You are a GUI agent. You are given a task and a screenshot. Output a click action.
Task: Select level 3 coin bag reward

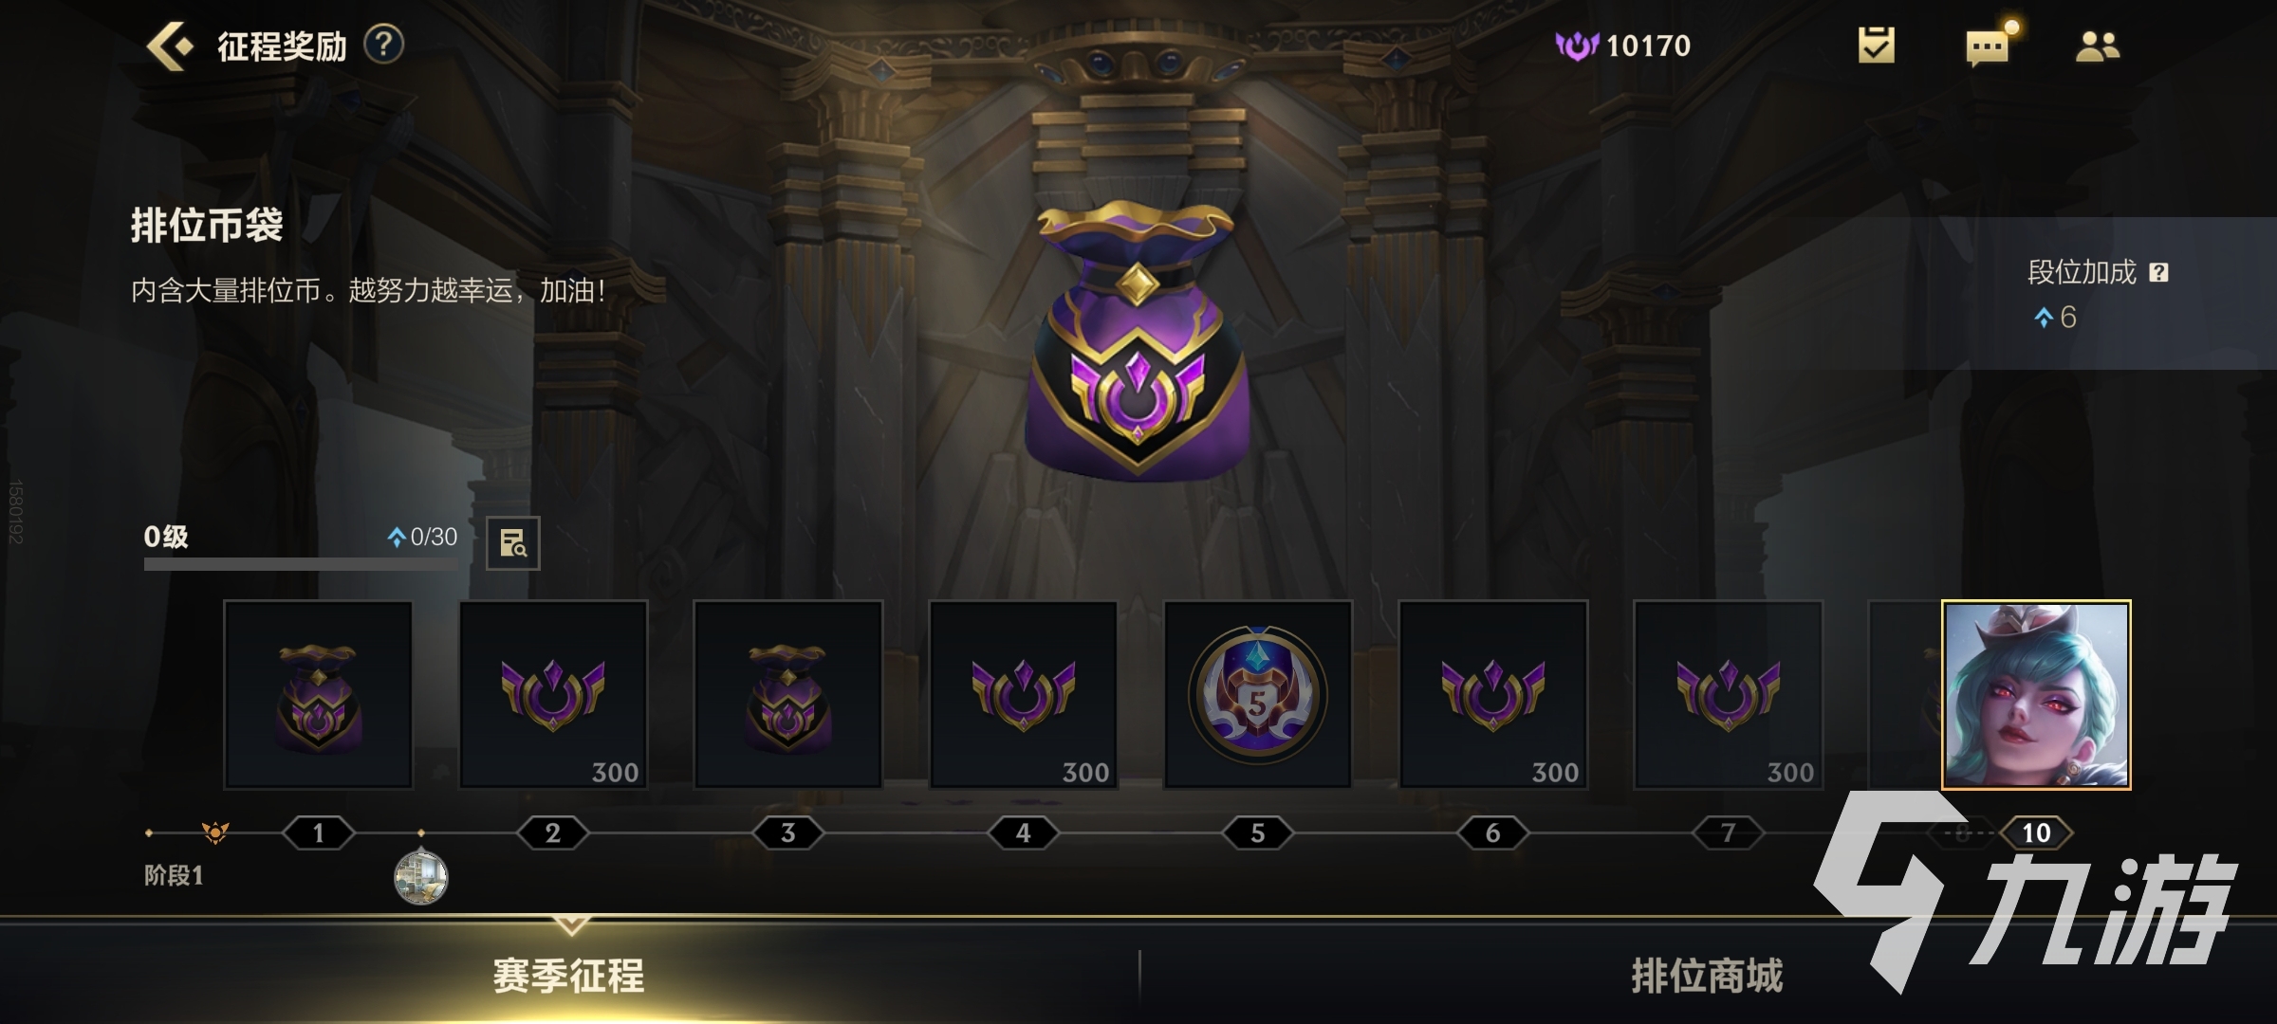[788, 694]
